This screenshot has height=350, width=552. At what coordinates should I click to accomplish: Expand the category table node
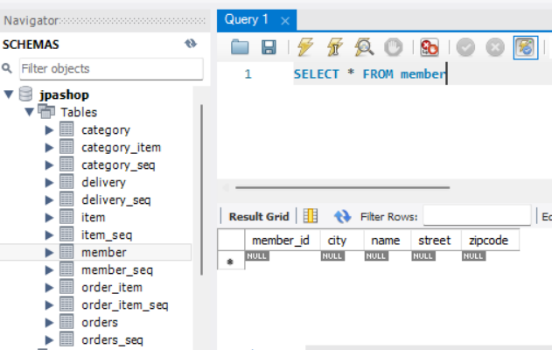(50, 129)
